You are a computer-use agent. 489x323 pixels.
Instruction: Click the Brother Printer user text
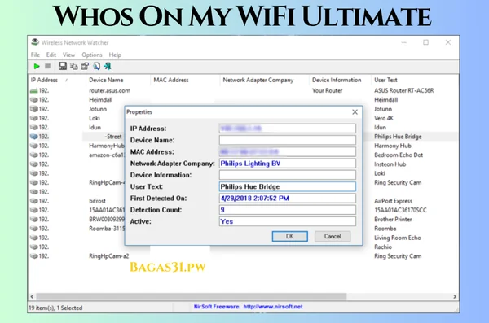393,220
